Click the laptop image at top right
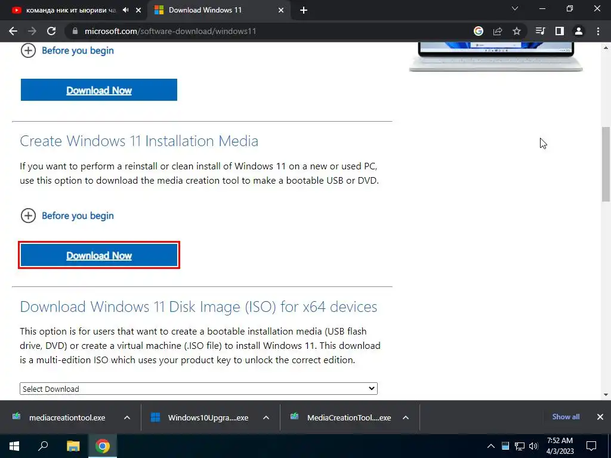The image size is (611, 458). click(496, 57)
